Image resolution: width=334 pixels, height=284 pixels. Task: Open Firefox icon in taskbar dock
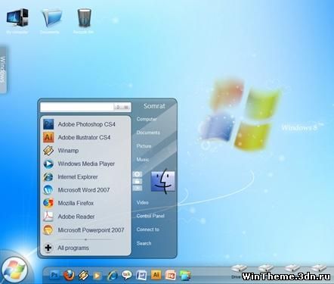coord(69,275)
